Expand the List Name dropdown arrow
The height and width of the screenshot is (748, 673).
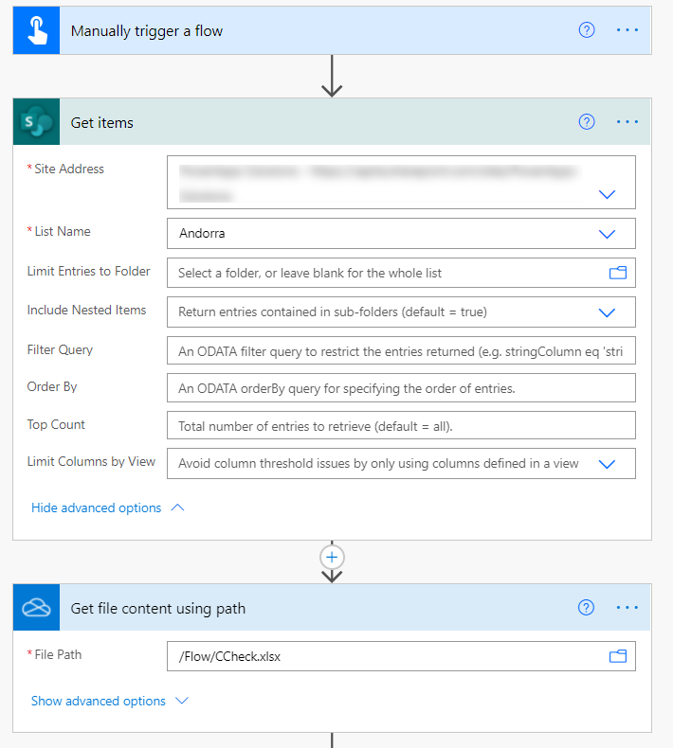click(607, 234)
